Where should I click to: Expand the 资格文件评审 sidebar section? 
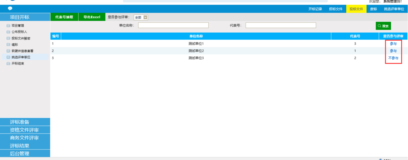tap(25, 130)
